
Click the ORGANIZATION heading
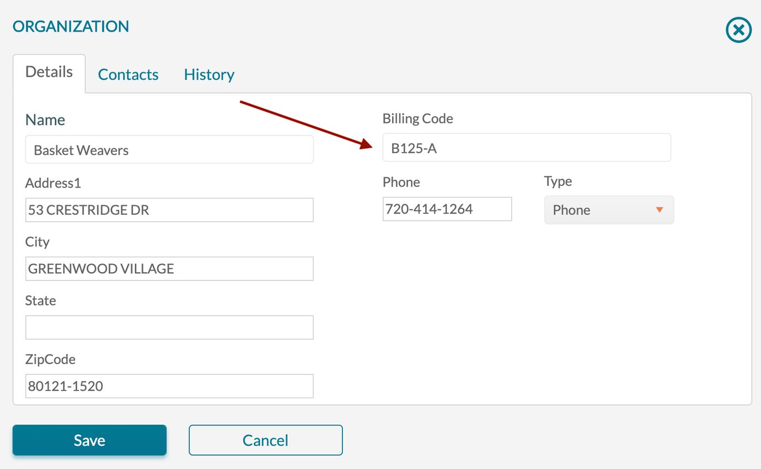tap(70, 25)
